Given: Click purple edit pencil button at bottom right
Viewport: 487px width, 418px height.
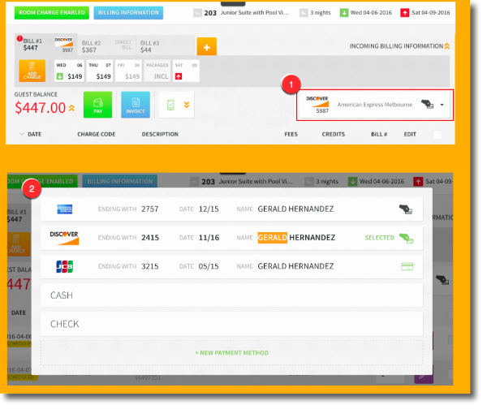Looking at the screenshot, I should point(424,377).
